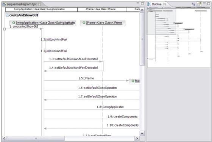Click the Outline overview diagram thumbnail

coord(179,37)
